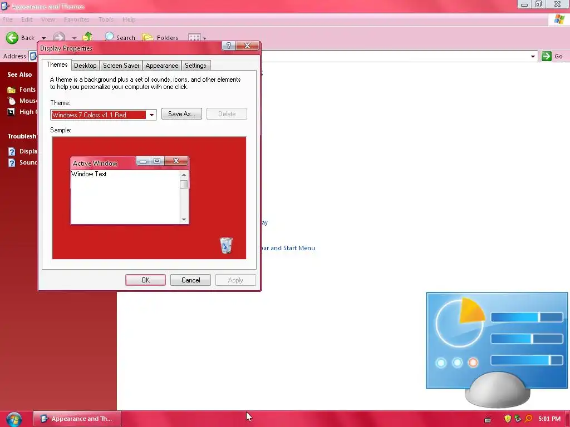Switch to the Desktop tab
This screenshot has width=570, height=427.
tap(85, 66)
